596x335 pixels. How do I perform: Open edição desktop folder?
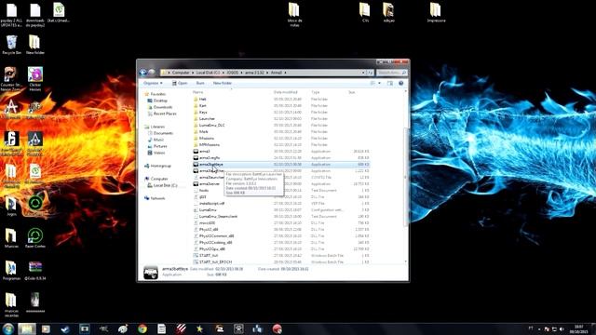[388, 12]
